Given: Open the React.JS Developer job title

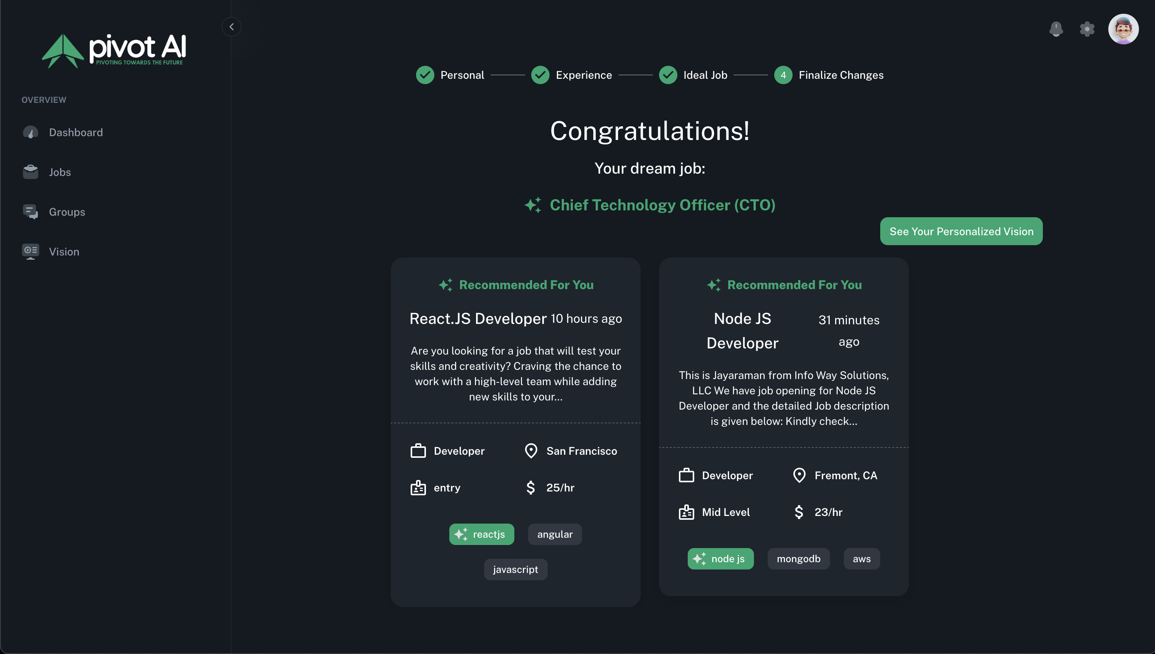Looking at the screenshot, I should coord(478,319).
